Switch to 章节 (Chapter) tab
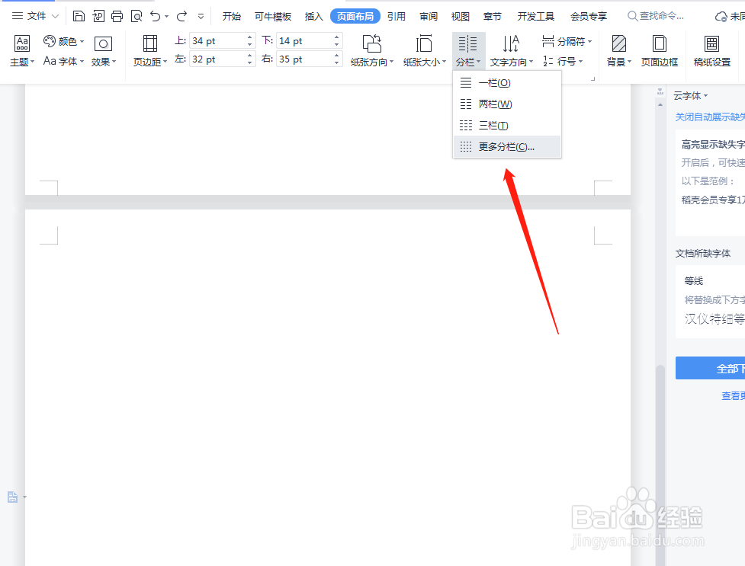This screenshot has width=745, height=566. (x=493, y=17)
